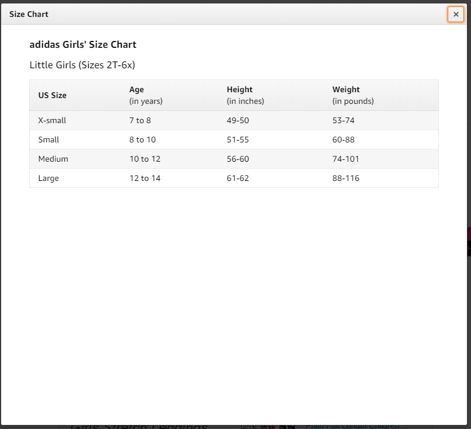This screenshot has width=471, height=429.
Task: Close the Size Chart dialog
Action: pos(456,14)
